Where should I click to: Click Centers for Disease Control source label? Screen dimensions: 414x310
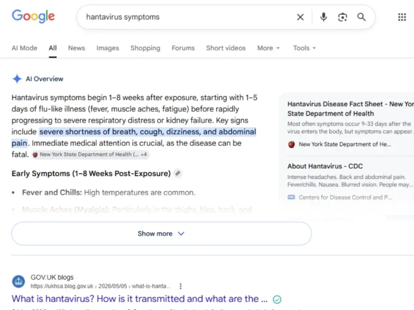click(x=345, y=197)
